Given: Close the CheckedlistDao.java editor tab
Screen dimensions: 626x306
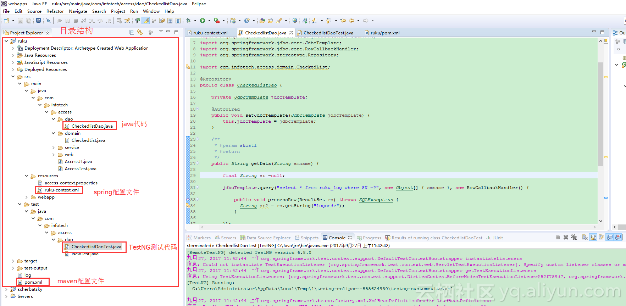Looking at the screenshot, I should click(x=291, y=33).
